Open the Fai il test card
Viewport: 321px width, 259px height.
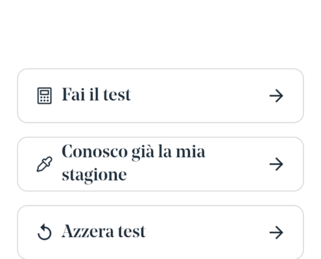tap(161, 96)
